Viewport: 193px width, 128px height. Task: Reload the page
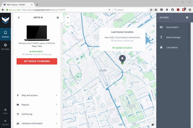tap(109, 10)
